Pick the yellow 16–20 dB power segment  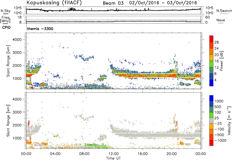coord(211,58)
